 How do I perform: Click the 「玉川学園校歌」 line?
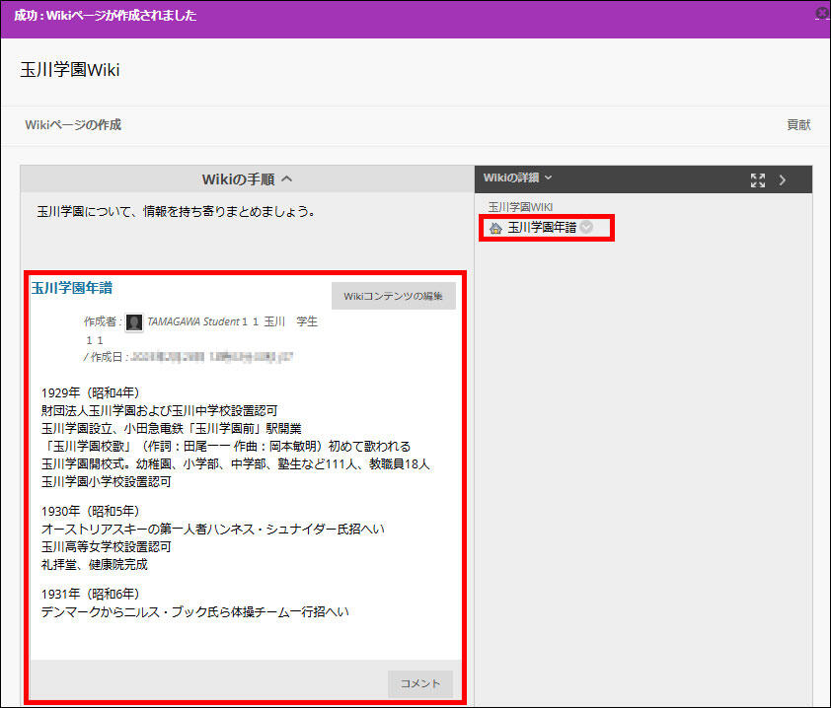tap(226, 447)
